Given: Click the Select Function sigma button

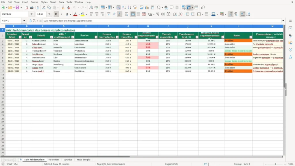Looking at the screenshot, I should (x=34, y=21).
